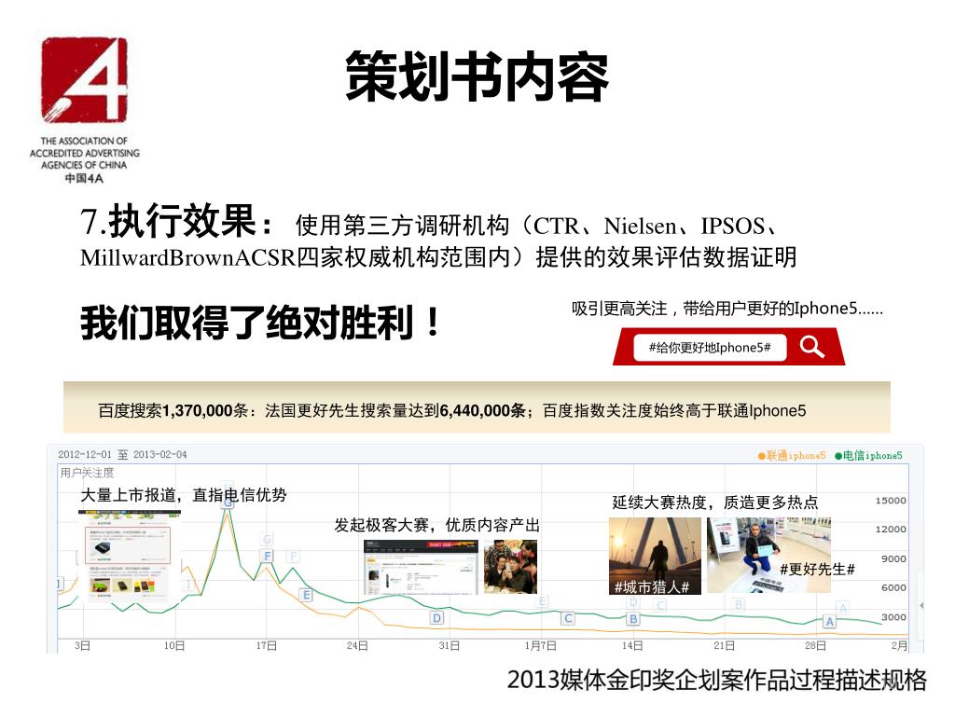Click the 1月7日 date label on axis
Viewport: 955px width, 716px height.
(x=540, y=645)
